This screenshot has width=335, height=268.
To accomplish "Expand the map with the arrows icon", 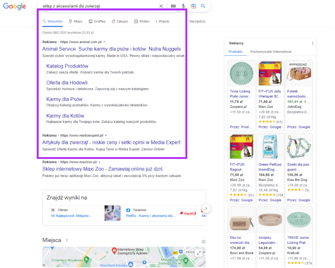I will (x=198, y=253).
